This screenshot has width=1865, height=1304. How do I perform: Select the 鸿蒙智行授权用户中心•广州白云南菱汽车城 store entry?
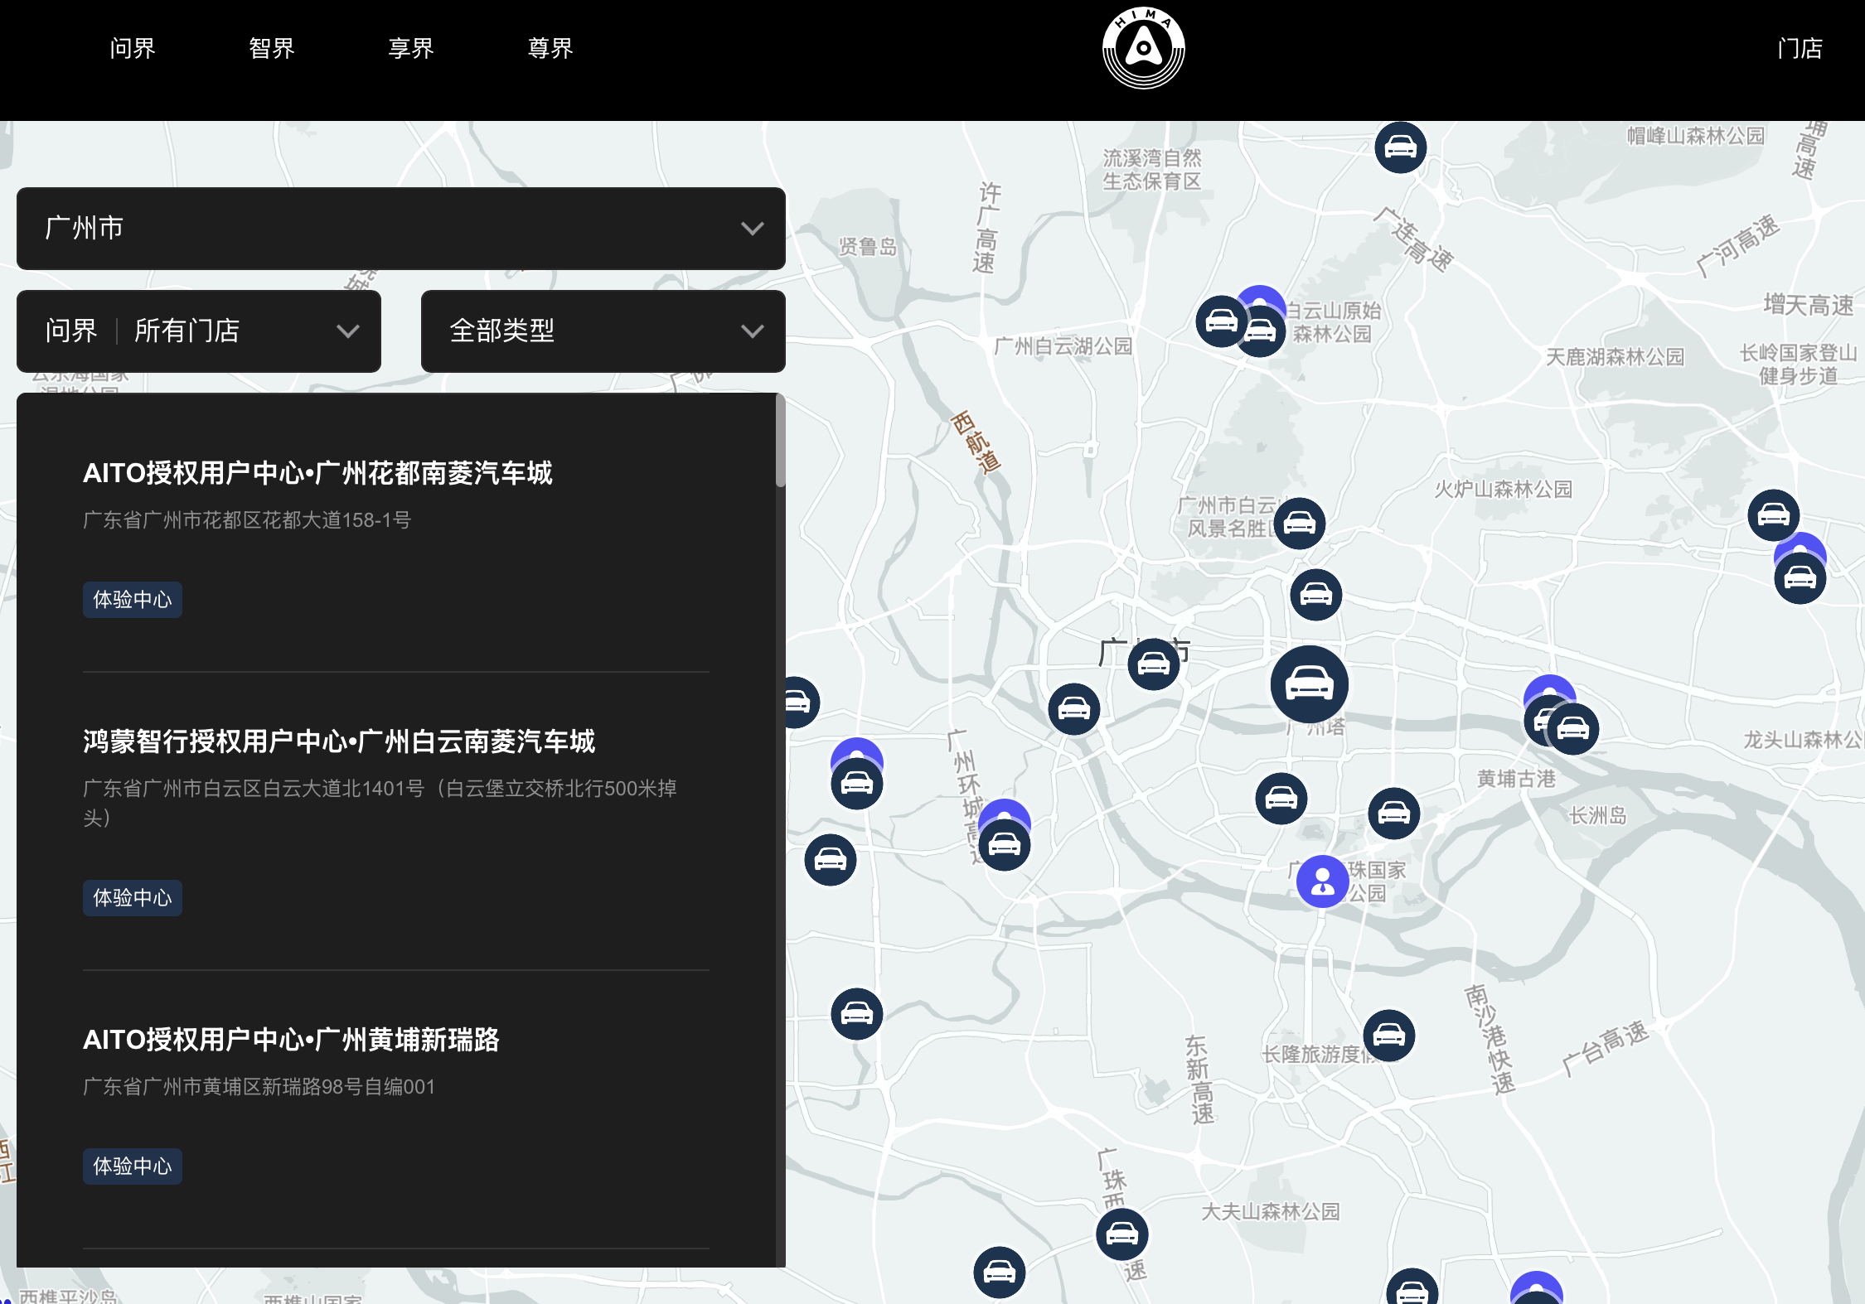(339, 741)
